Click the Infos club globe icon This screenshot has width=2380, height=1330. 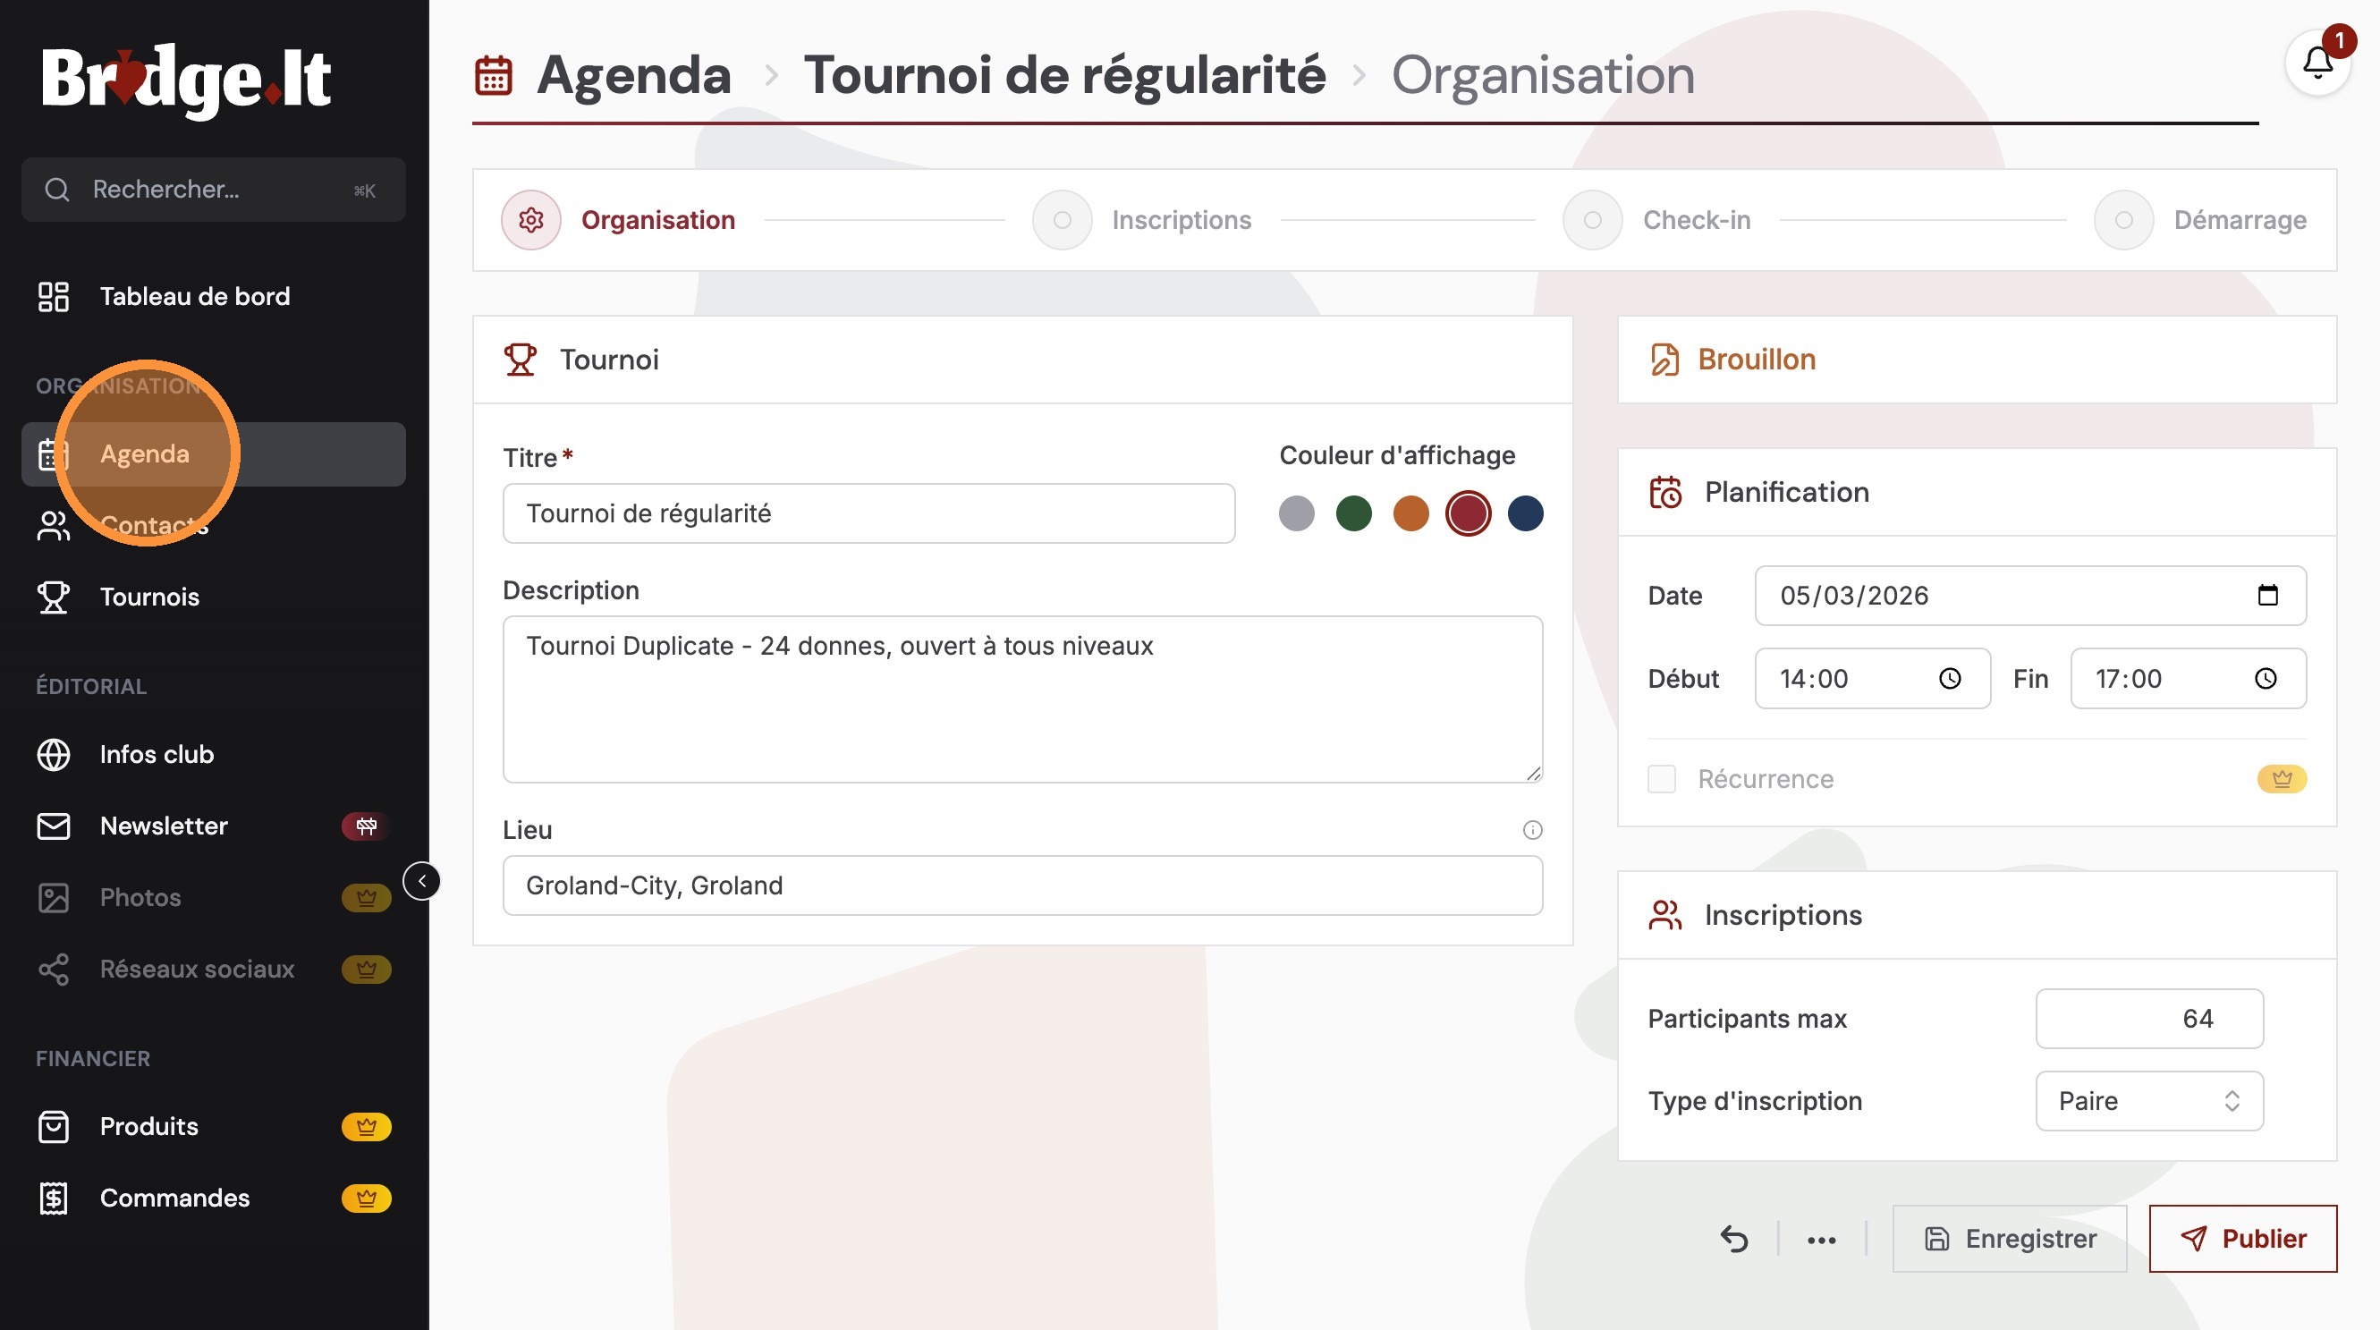tap(53, 755)
